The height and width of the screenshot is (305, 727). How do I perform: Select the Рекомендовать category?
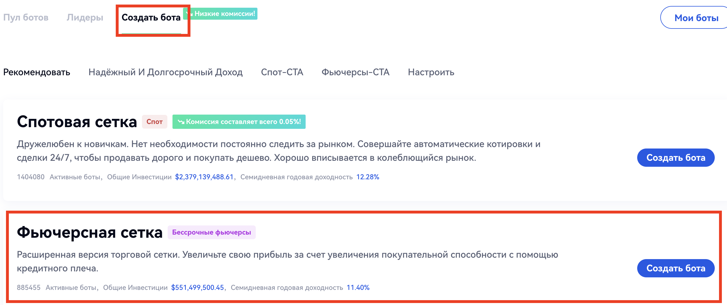coord(36,72)
